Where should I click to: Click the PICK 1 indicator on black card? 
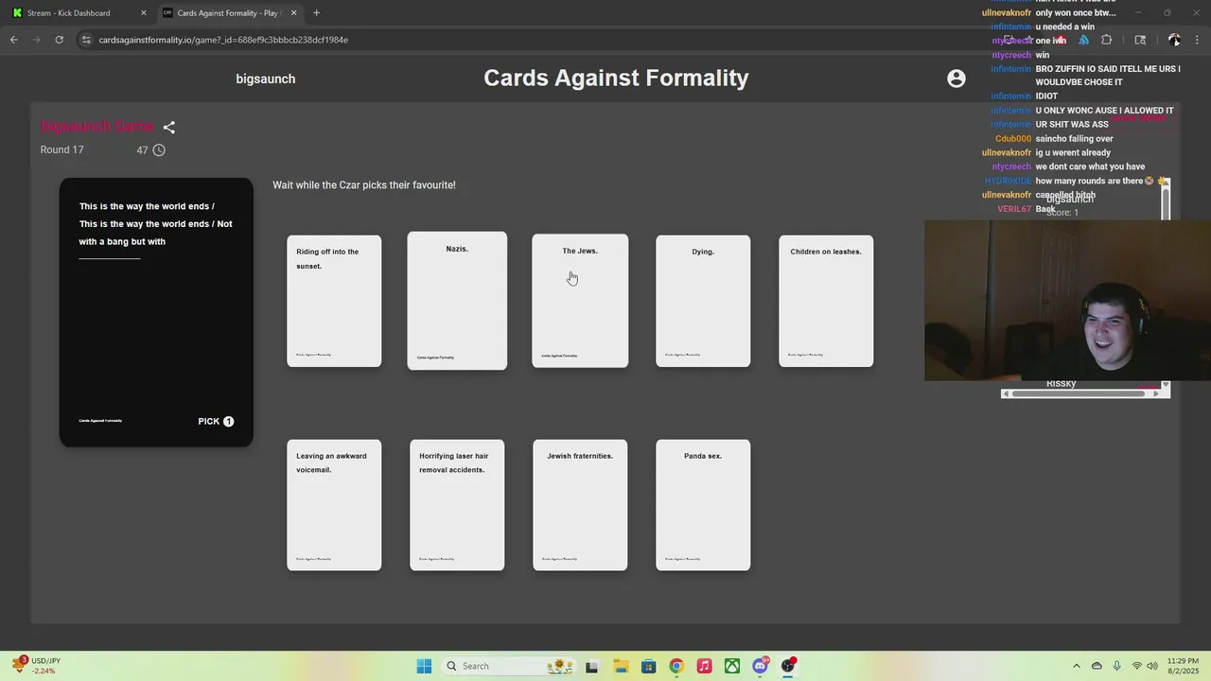[x=216, y=421]
